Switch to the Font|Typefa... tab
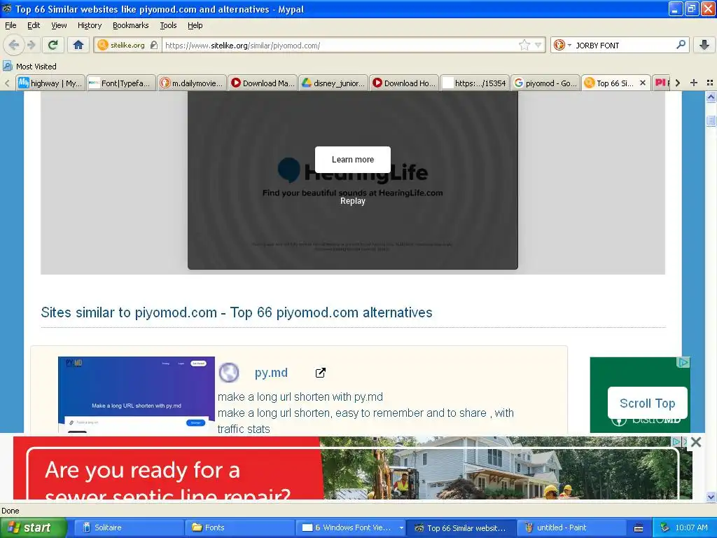 click(120, 83)
